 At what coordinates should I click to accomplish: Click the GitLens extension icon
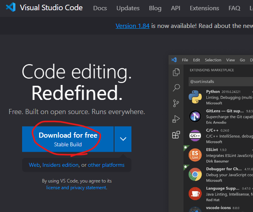[195, 116]
